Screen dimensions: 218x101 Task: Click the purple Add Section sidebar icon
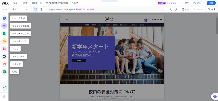pos(4,26)
